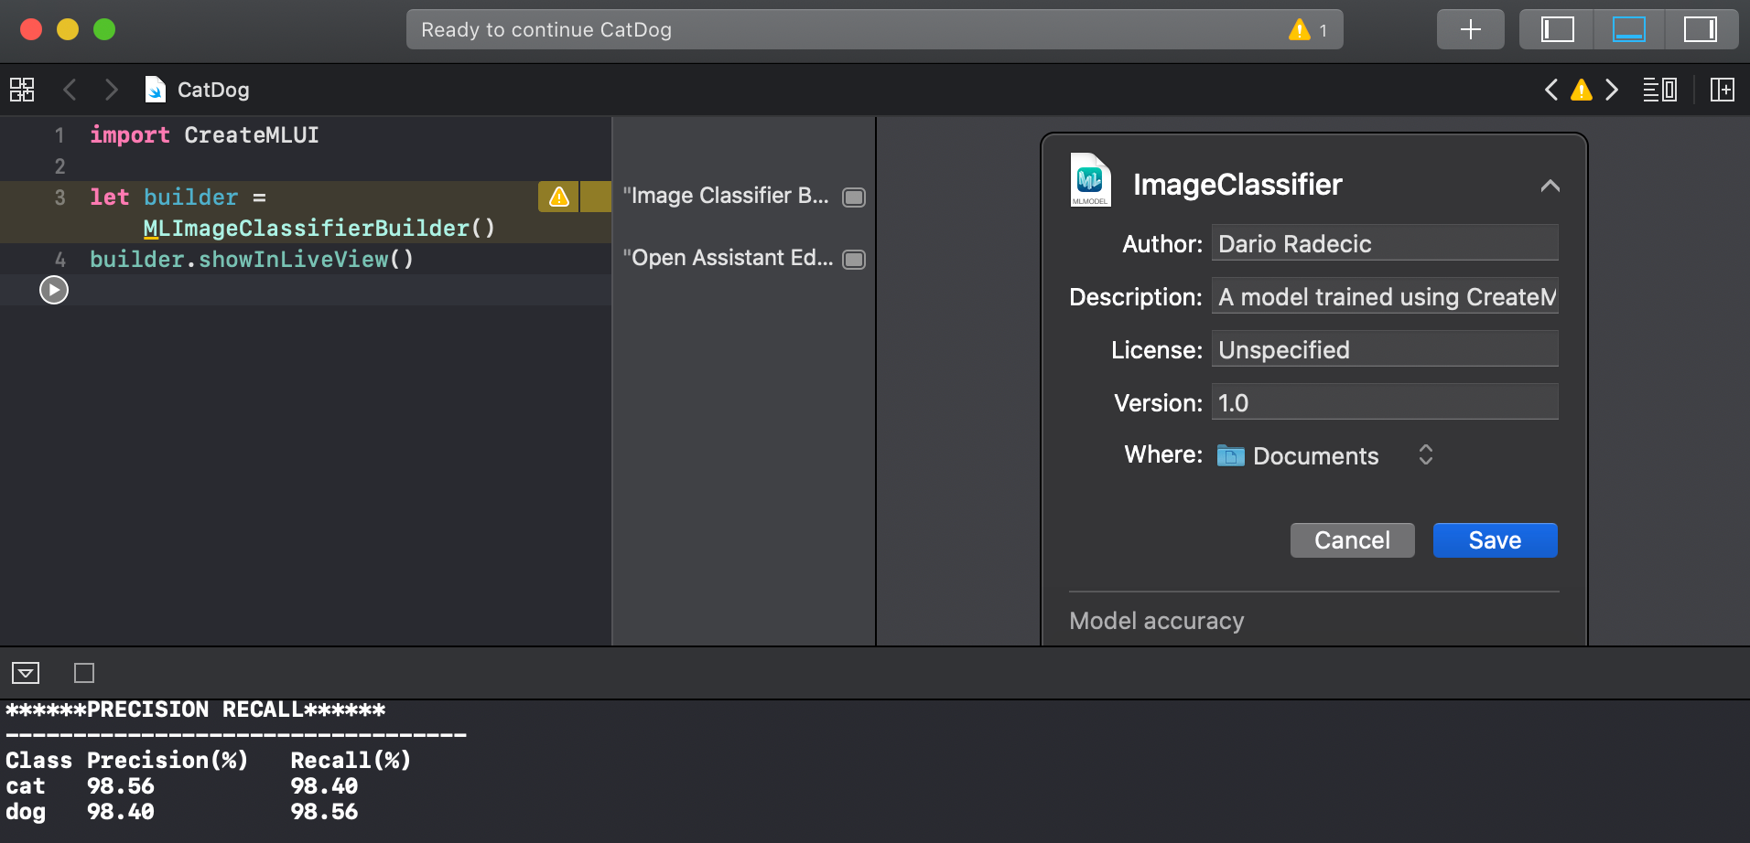Click the warning icon on line 3

tap(558, 197)
